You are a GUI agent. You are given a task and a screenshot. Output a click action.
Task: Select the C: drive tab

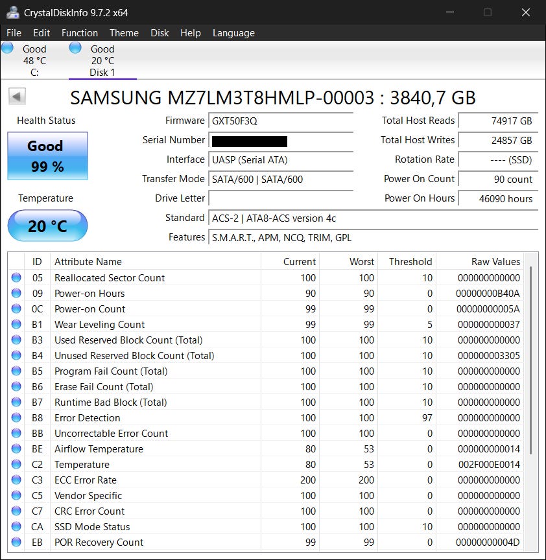[x=34, y=61]
